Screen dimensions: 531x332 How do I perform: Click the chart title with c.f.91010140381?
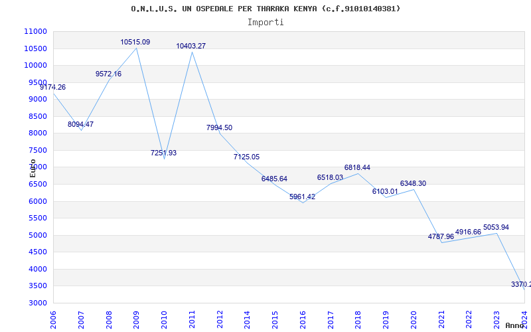pos(265,9)
